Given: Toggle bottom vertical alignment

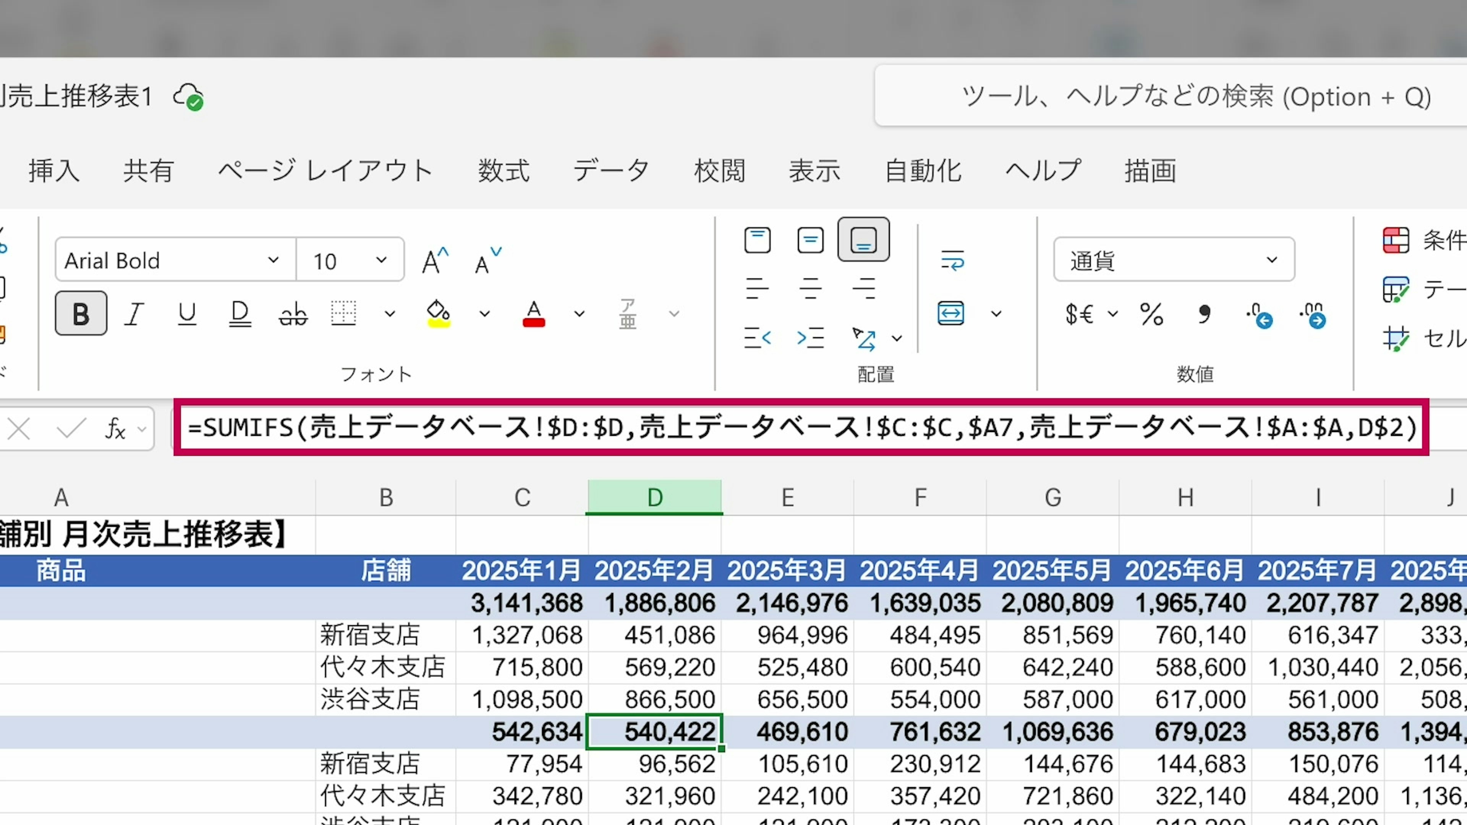Looking at the screenshot, I should 863,240.
